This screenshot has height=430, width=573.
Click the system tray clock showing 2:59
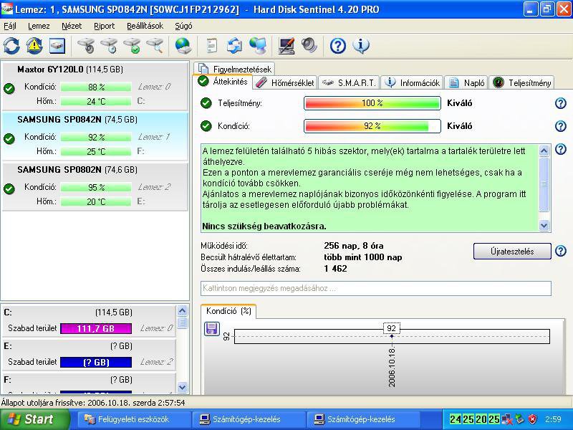pyautogui.click(x=553, y=419)
